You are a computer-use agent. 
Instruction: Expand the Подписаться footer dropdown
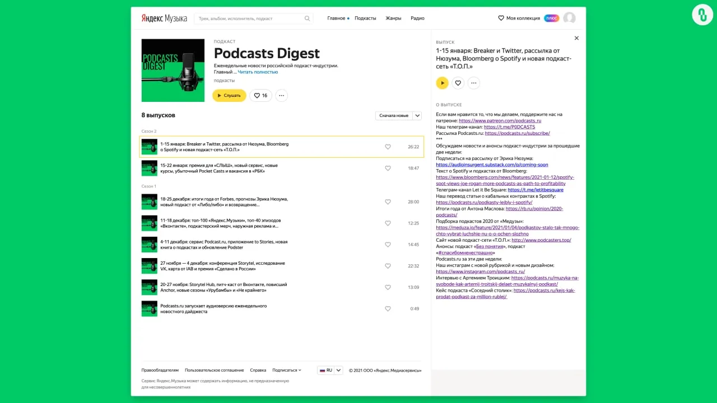click(287, 370)
